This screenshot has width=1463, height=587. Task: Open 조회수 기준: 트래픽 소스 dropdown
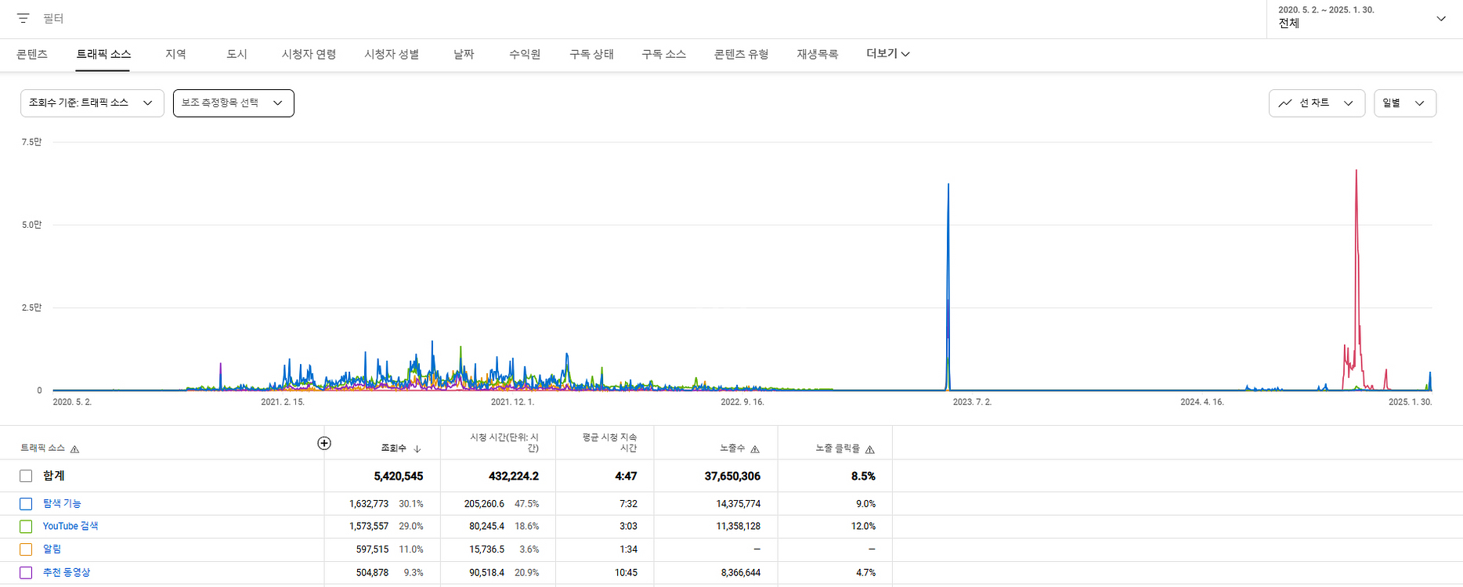92,103
